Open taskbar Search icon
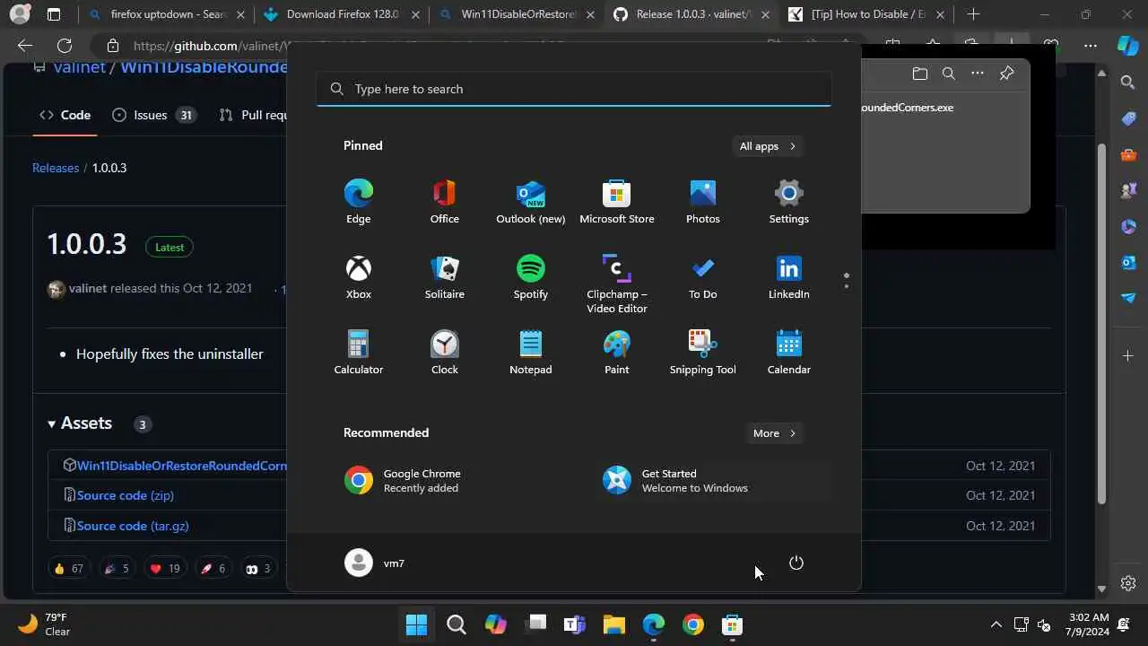Viewport: 1148px width, 646px height. coord(456,624)
